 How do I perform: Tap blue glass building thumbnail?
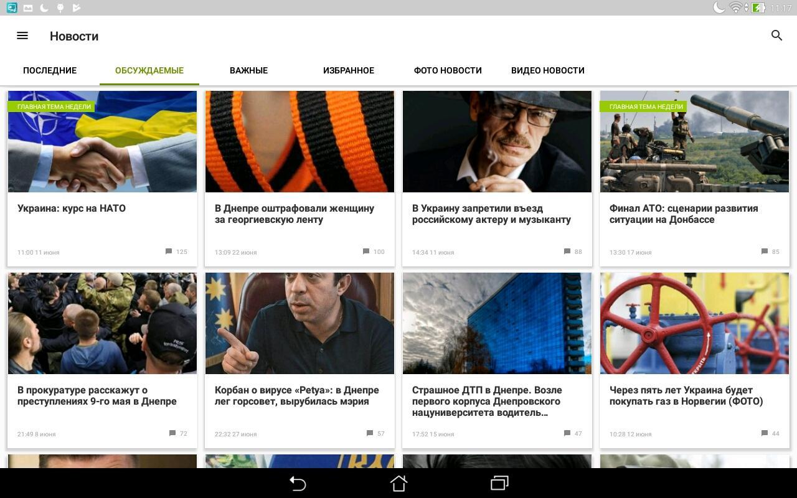497,323
